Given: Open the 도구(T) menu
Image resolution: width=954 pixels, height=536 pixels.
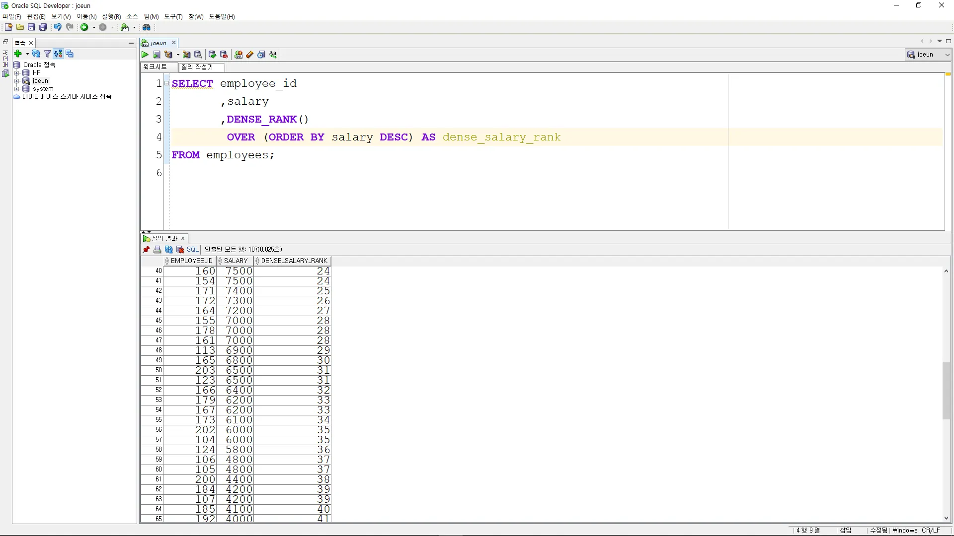Looking at the screenshot, I should [173, 16].
